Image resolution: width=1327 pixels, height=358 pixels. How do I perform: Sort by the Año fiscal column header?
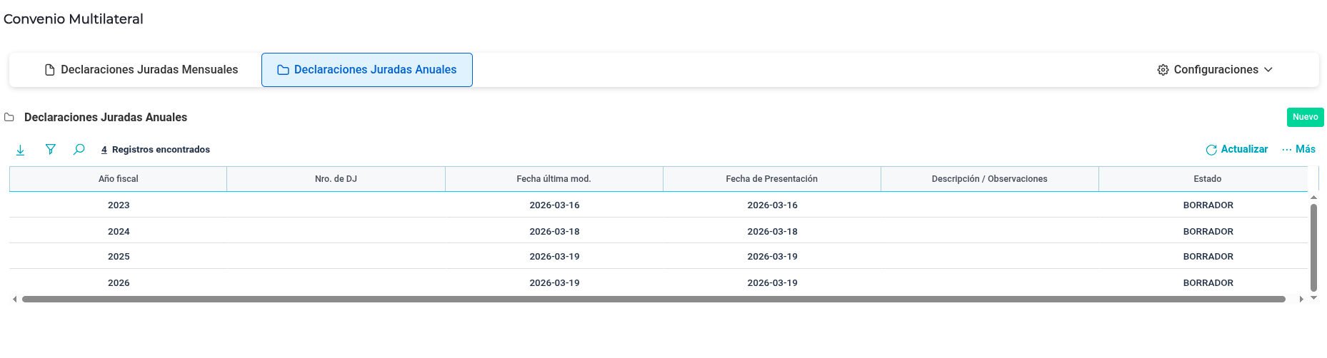(119, 179)
